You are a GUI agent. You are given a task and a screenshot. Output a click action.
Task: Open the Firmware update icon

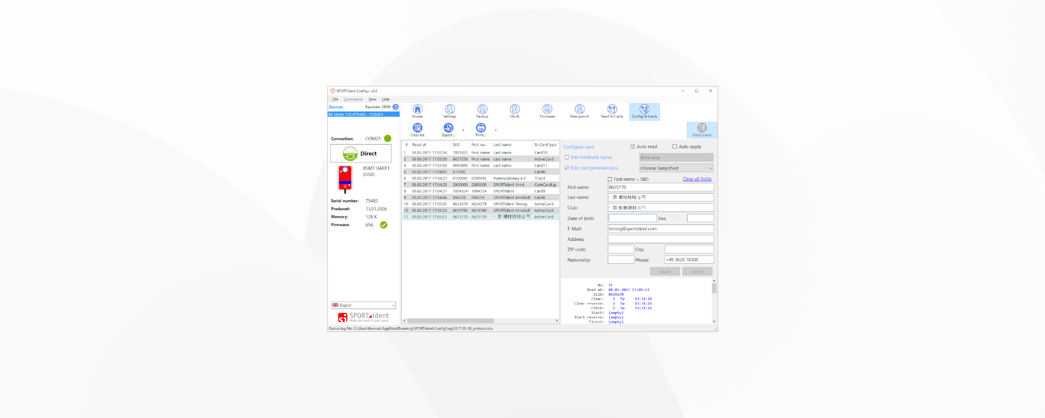[x=547, y=111]
